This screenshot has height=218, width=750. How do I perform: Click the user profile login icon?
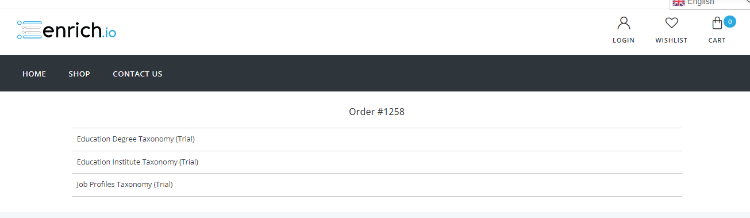coord(624,23)
